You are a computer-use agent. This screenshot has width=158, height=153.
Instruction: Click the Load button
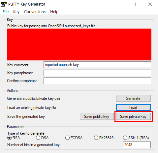coord(133,108)
